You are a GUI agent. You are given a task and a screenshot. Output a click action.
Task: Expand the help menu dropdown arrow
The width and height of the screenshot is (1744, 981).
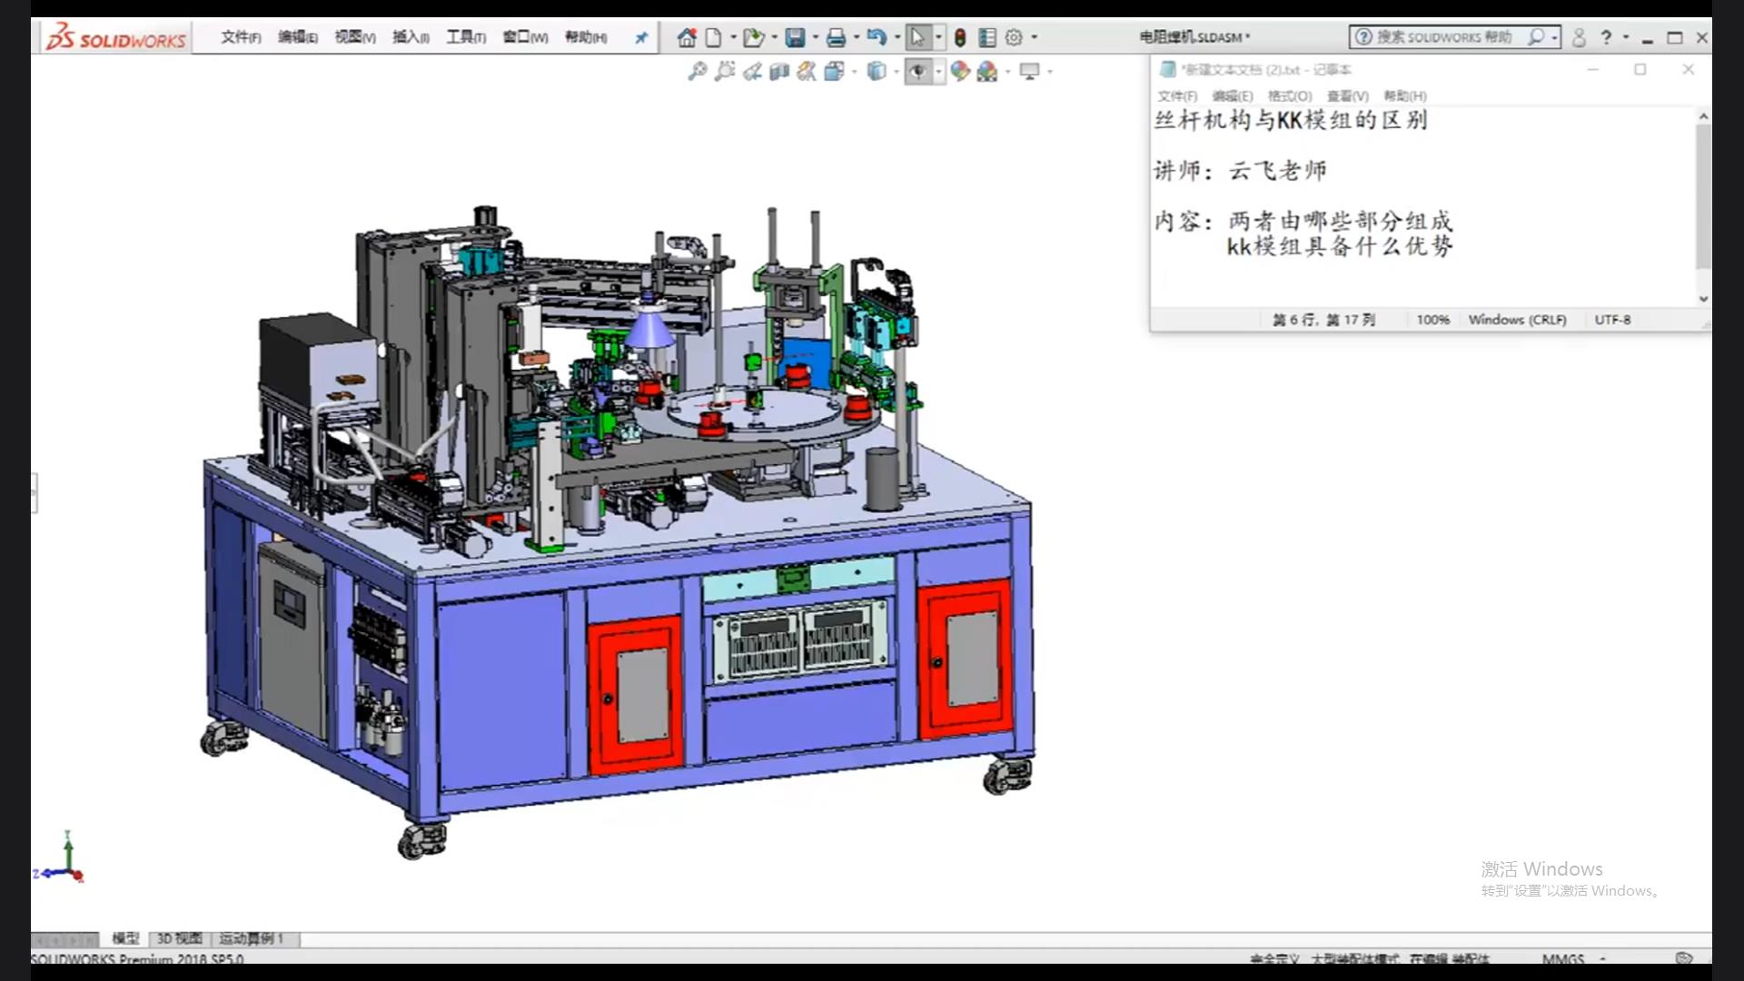[x=1626, y=37]
